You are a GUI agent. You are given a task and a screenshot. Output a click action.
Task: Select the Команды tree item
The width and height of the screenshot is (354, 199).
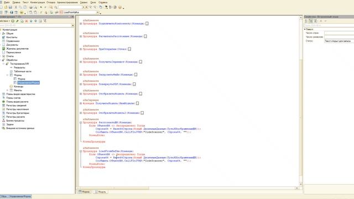[x=18, y=86]
